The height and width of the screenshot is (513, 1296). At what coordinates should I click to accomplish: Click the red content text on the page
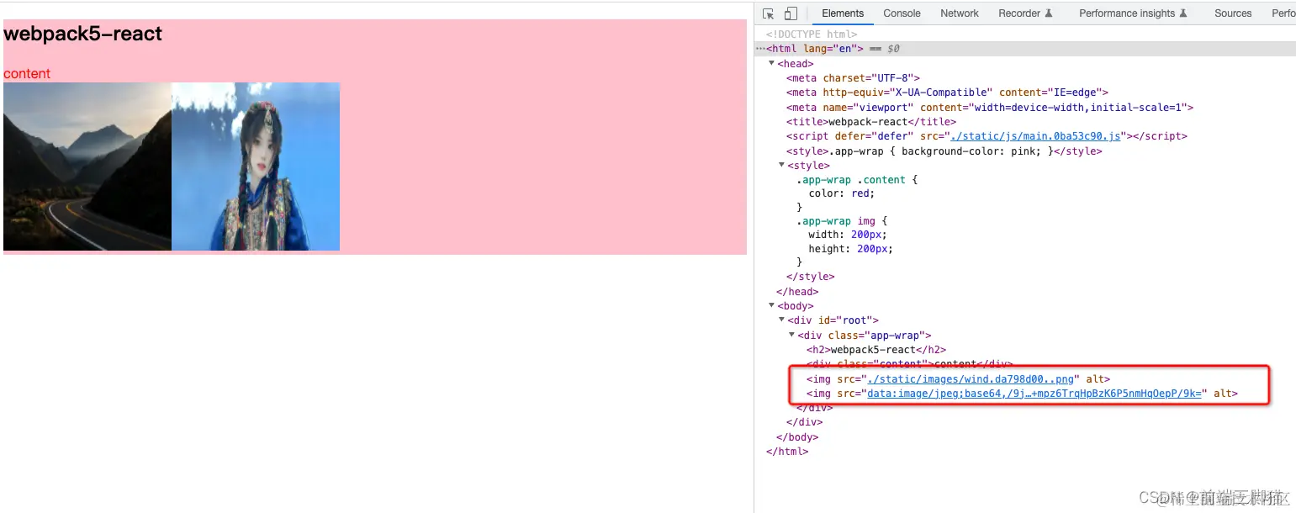27,74
